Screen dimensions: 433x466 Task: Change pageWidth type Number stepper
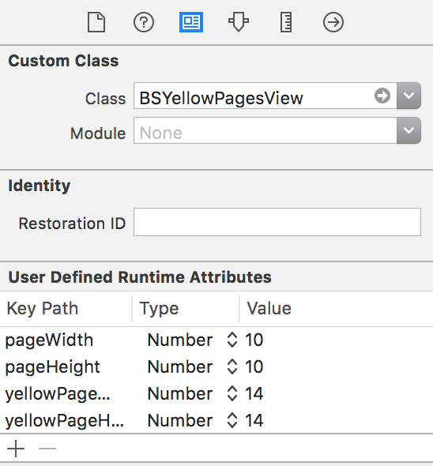point(232,340)
